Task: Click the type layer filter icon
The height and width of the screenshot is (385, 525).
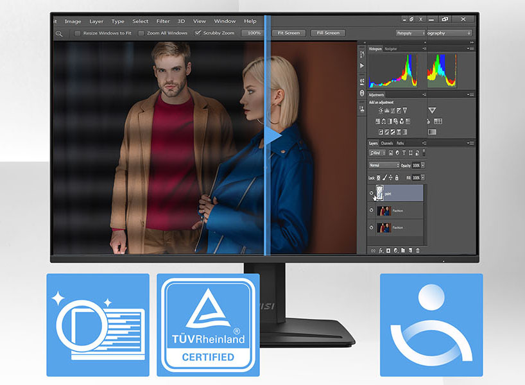Action: click(x=403, y=153)
